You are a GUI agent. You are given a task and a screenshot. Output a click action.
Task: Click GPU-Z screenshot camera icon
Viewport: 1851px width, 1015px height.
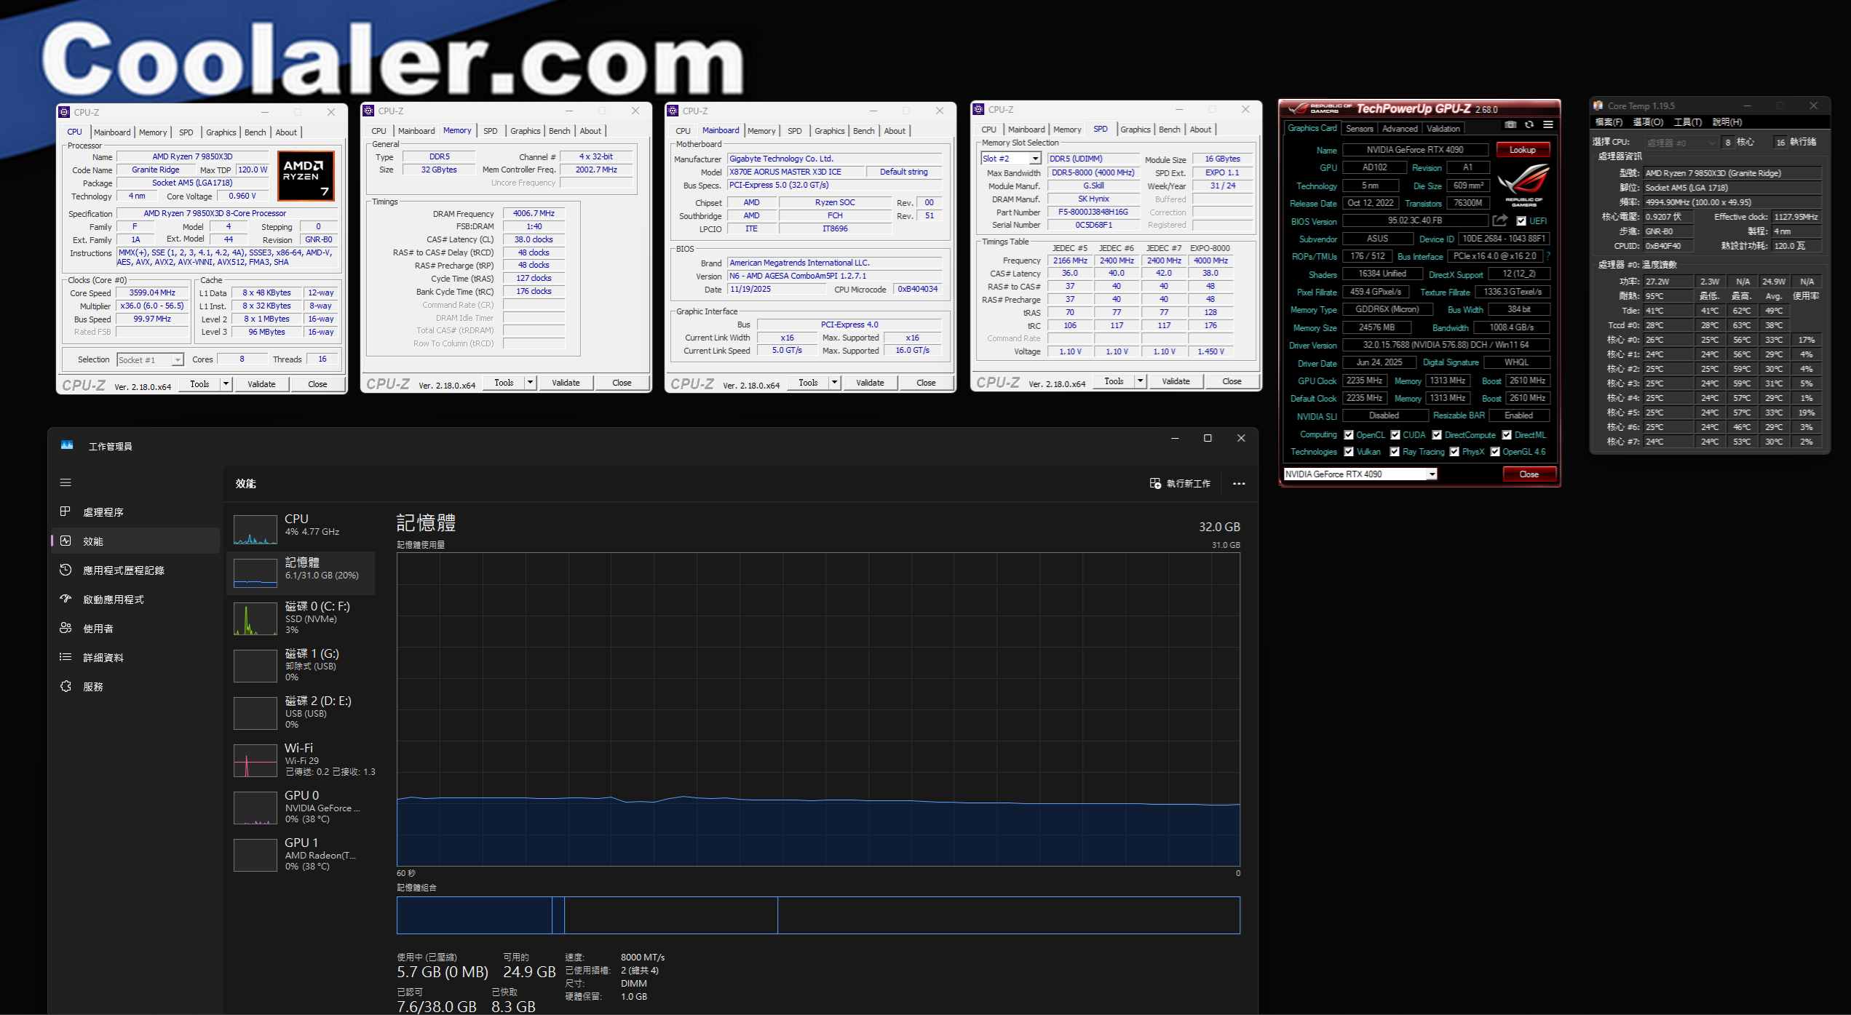point(1510,125)
